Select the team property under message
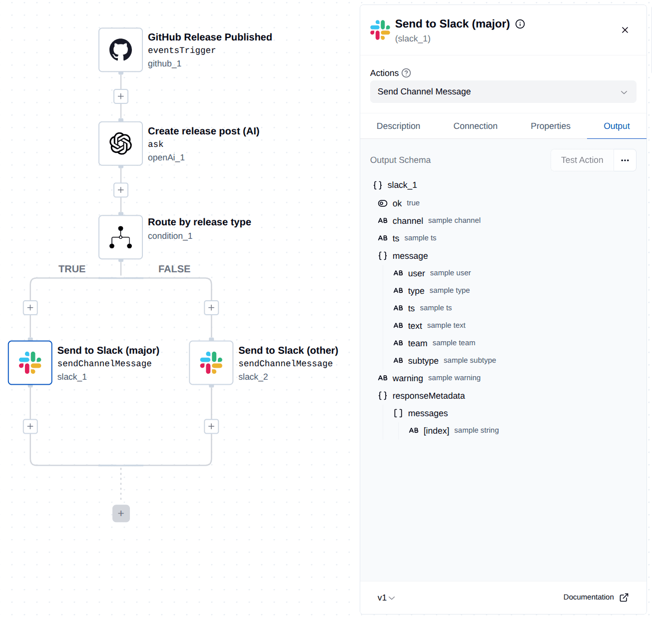 pyautogui.click(x=418, y=343)
